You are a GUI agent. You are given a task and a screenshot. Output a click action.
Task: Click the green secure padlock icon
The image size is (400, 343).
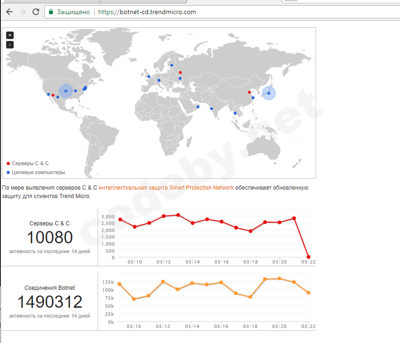pos(51,12)
